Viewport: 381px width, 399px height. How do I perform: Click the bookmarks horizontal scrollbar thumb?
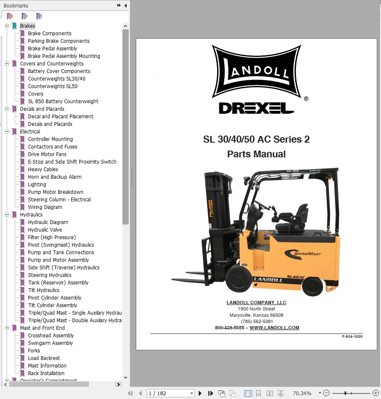coord(49,384)
